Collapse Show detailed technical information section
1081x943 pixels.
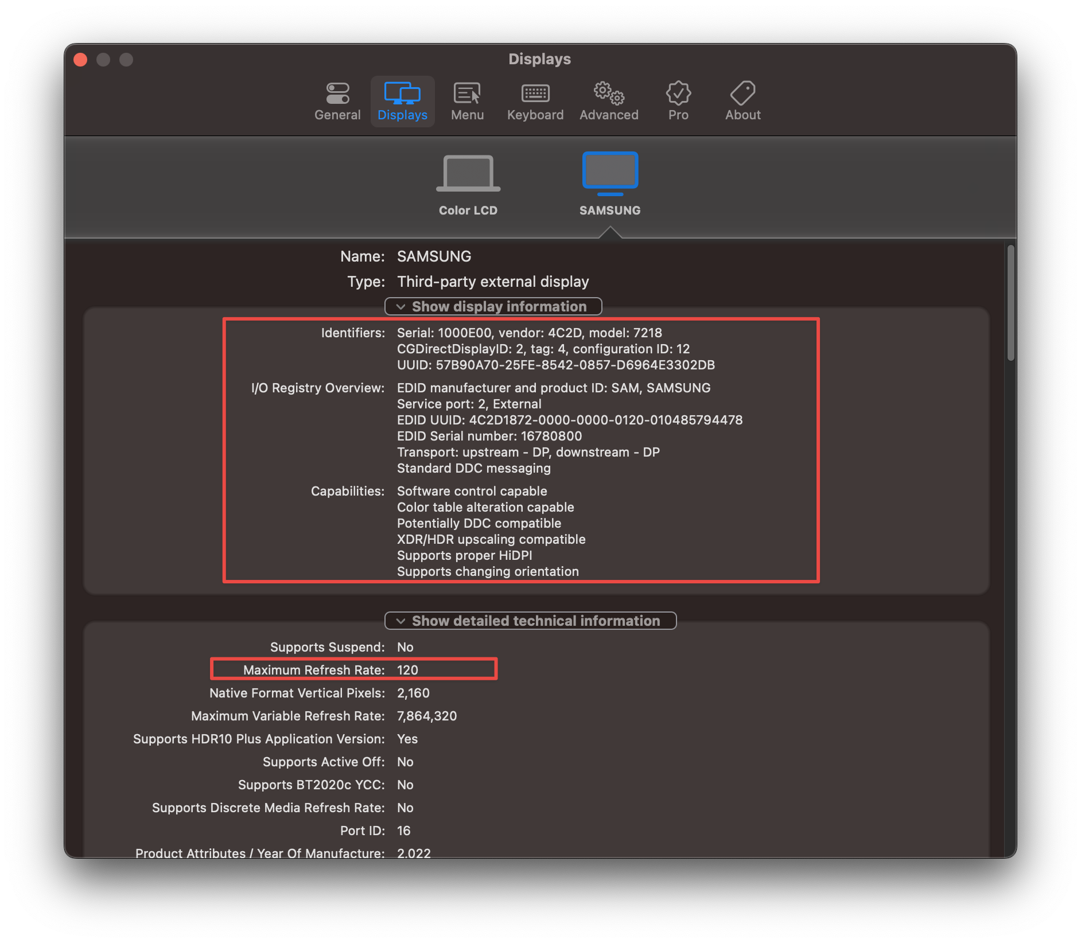point(530,621)
